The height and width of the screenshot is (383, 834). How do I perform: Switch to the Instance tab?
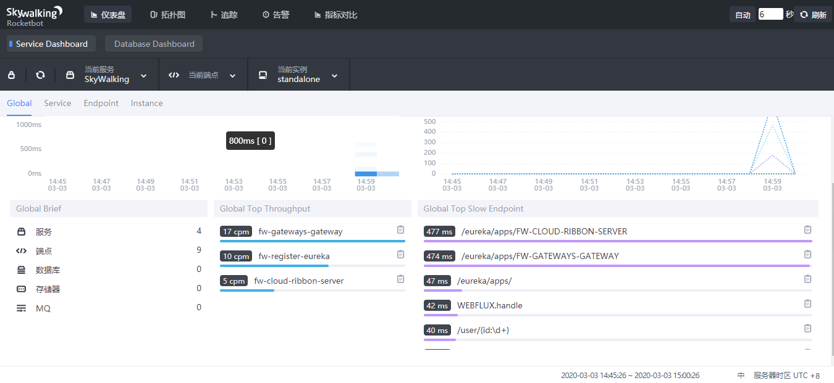147,104
